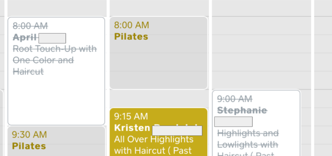Click the 9:15 AM time label
The width and height of the screenshot is (332, 156).
(131, 117)
